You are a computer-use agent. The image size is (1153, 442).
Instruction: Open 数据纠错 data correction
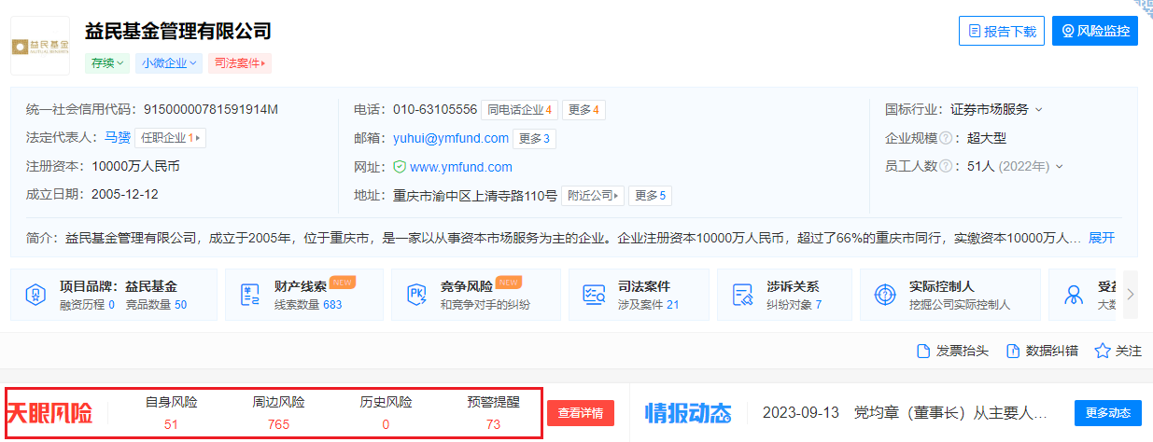coord(1041,351)
